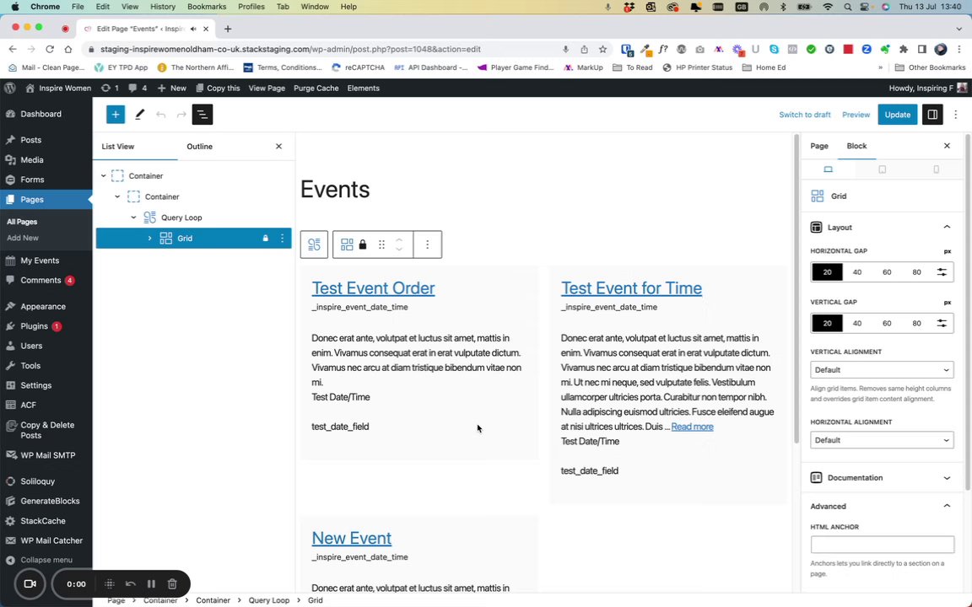Click the drag handle in block toolbar
The height and width of the screenshot is (607, 972).
pos(382,244)
